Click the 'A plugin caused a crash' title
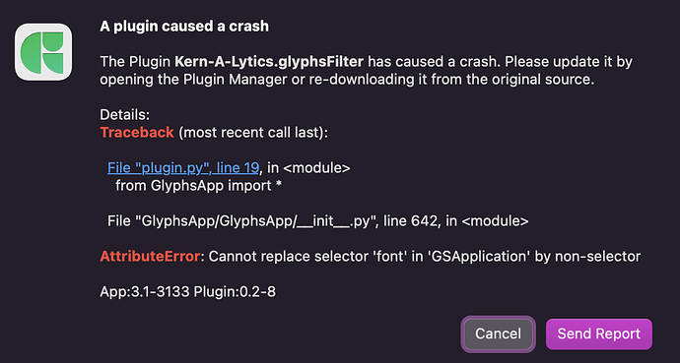 point(184,27)
